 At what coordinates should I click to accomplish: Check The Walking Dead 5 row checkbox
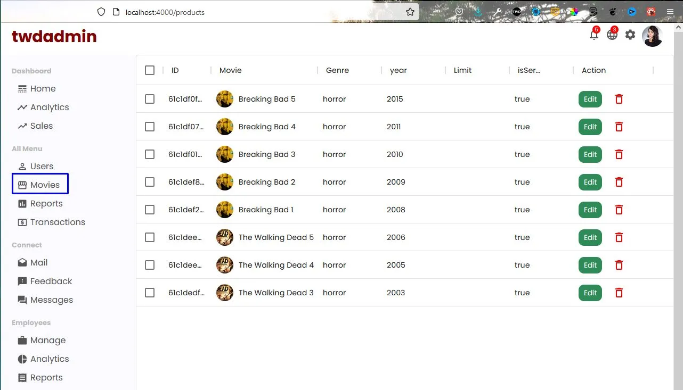coord(150,237)
